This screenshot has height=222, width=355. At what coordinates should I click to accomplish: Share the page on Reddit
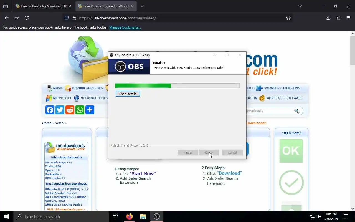70,110
